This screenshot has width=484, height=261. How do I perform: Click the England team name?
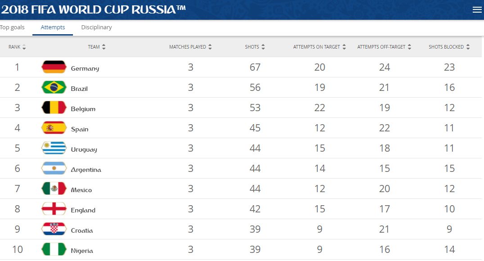(83, 209)
